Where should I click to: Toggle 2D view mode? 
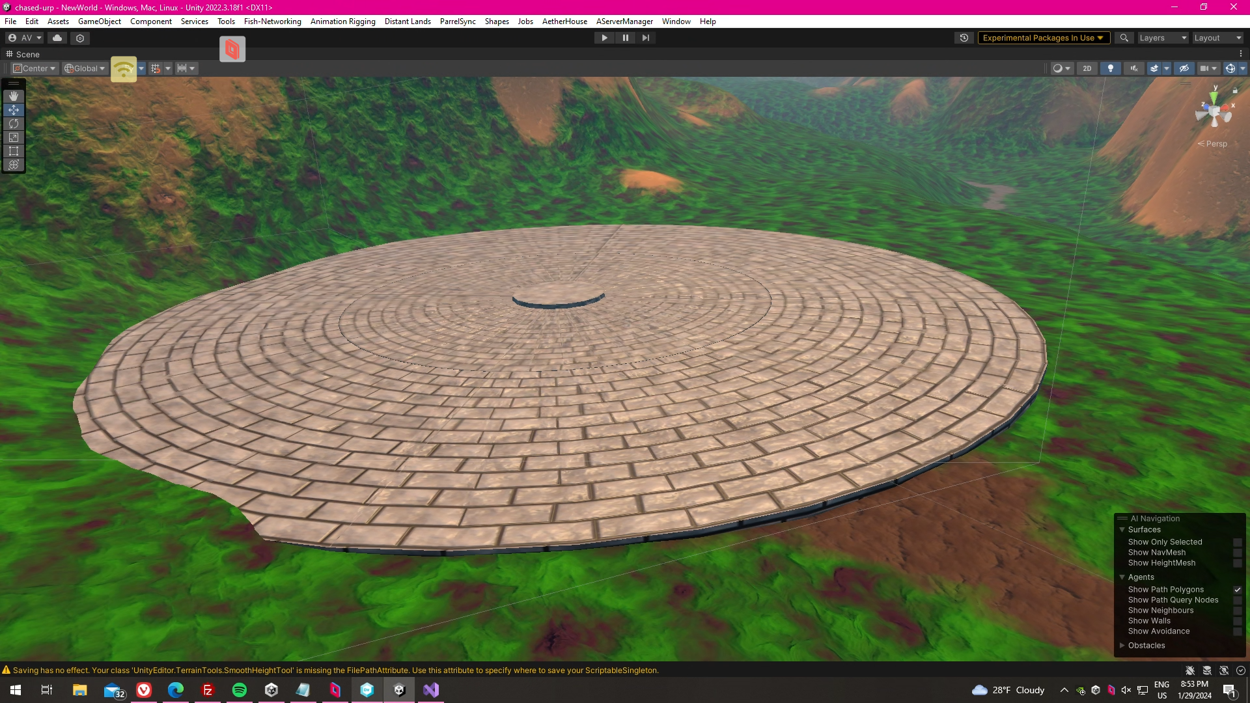tap(1087, 68)
